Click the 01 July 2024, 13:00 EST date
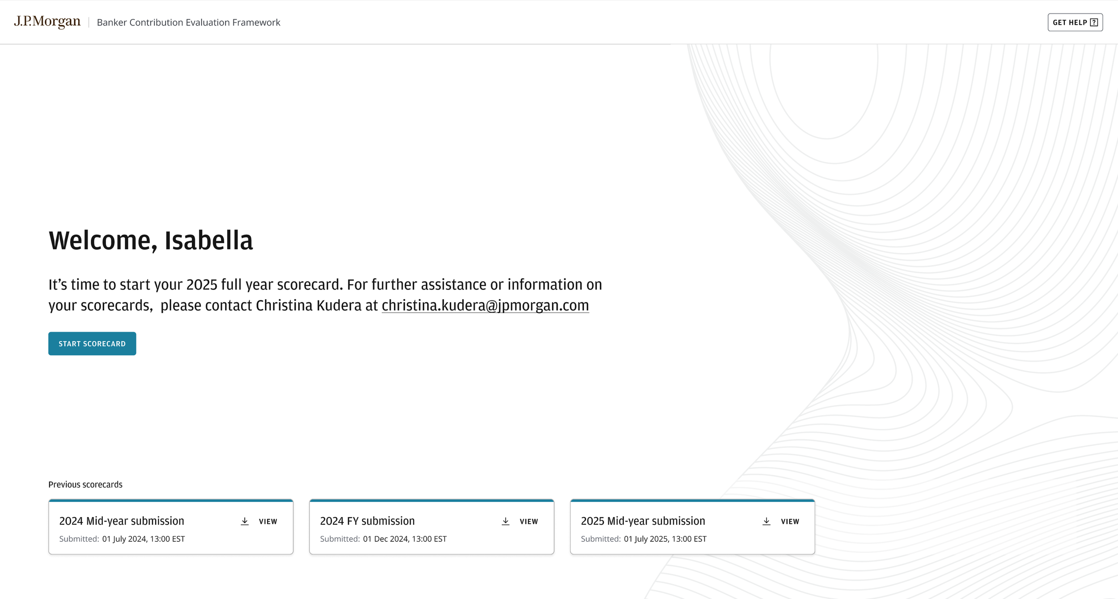Viewport: 1118px width, 599px height. click(x=144, y=539)
